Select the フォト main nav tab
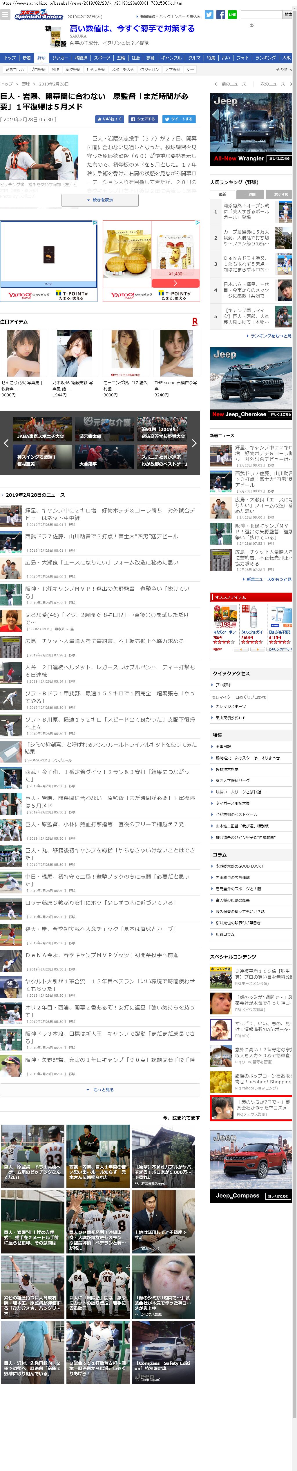 pyautogui.click(x=243, y=58)
